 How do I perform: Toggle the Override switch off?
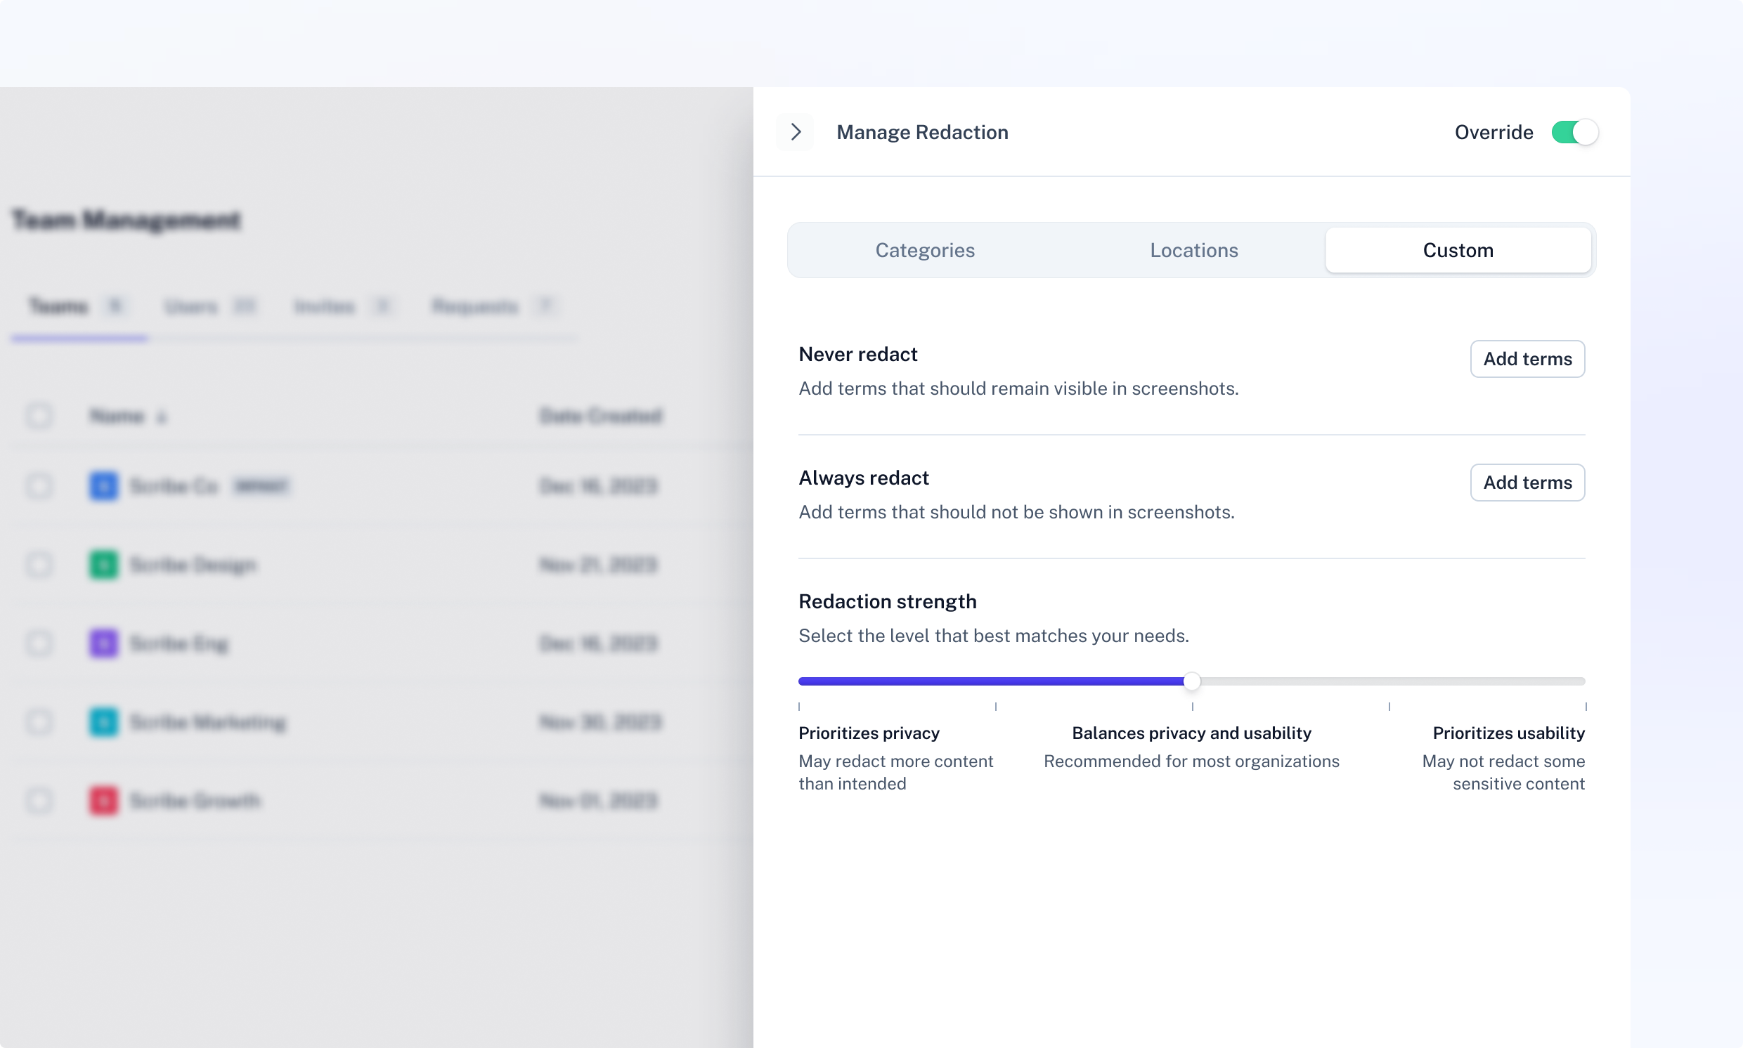pos(1574,132)
